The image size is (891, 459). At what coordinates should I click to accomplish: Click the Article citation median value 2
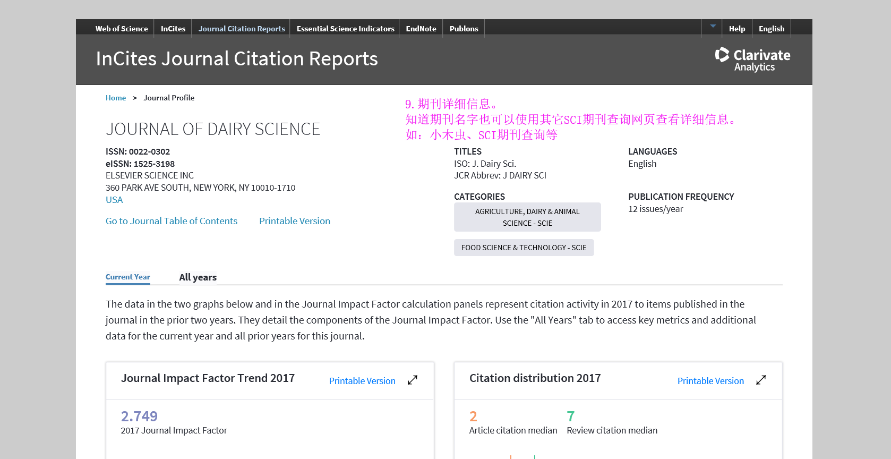[473, 416]
